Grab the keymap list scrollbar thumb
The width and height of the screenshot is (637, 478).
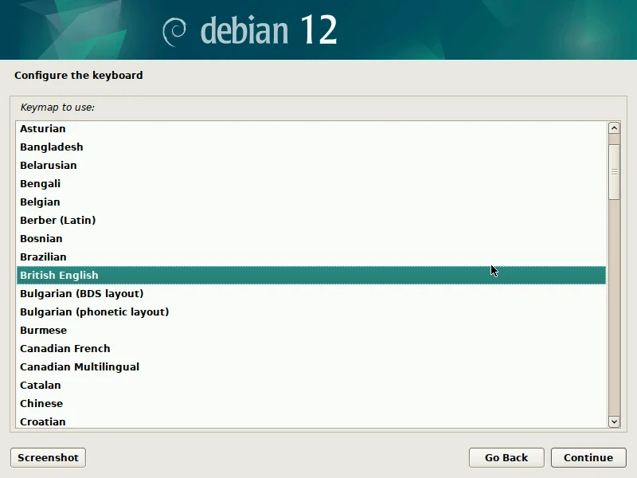pos(614,172)
